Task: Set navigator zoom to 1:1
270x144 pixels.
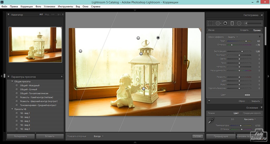Action: click(x=53, y=15)
